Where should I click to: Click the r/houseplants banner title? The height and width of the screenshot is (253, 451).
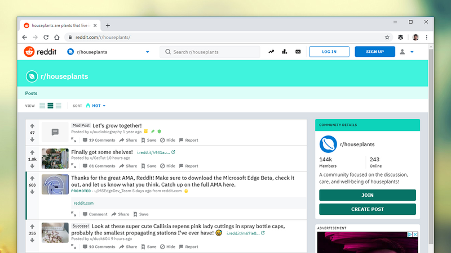tap(64, 76)
